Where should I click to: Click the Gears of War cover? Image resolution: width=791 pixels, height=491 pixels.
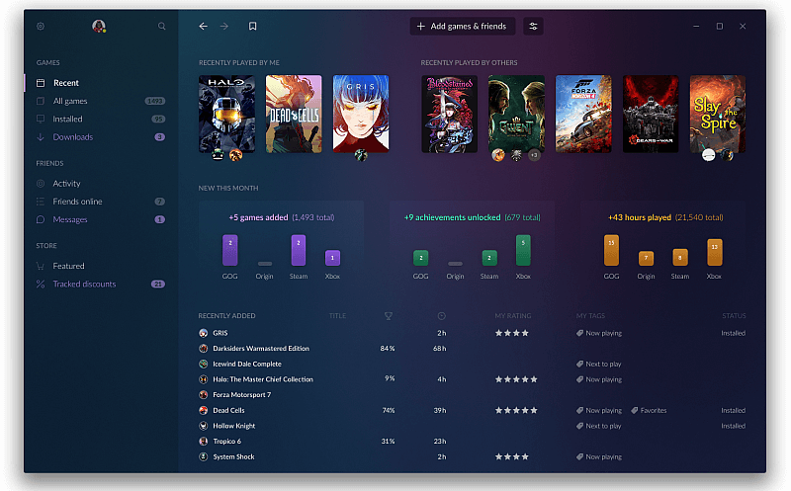[x=651, y=114]
